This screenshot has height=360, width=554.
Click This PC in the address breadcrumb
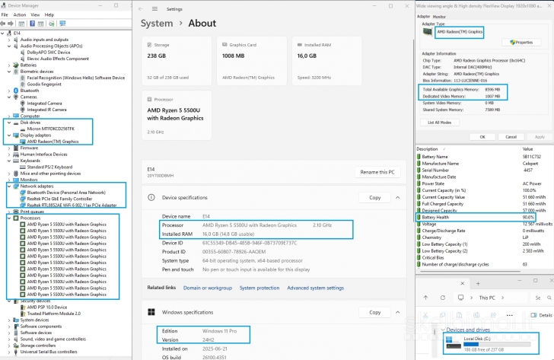point(487,298)
